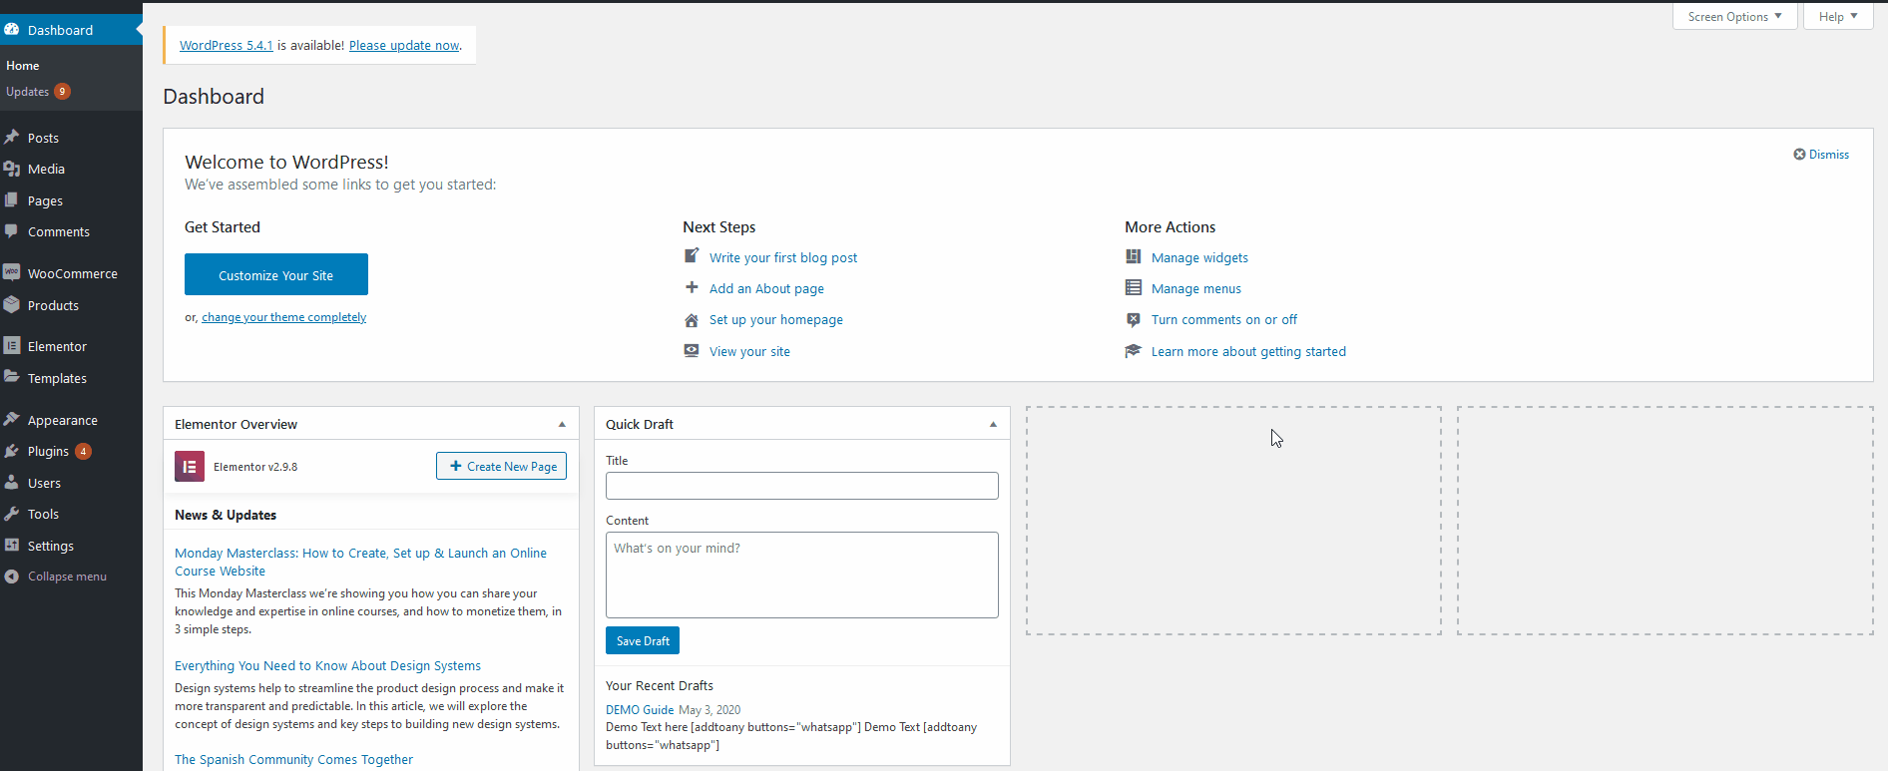Click the widgets icon beside Manage widgets

[x=1134, y=256]
